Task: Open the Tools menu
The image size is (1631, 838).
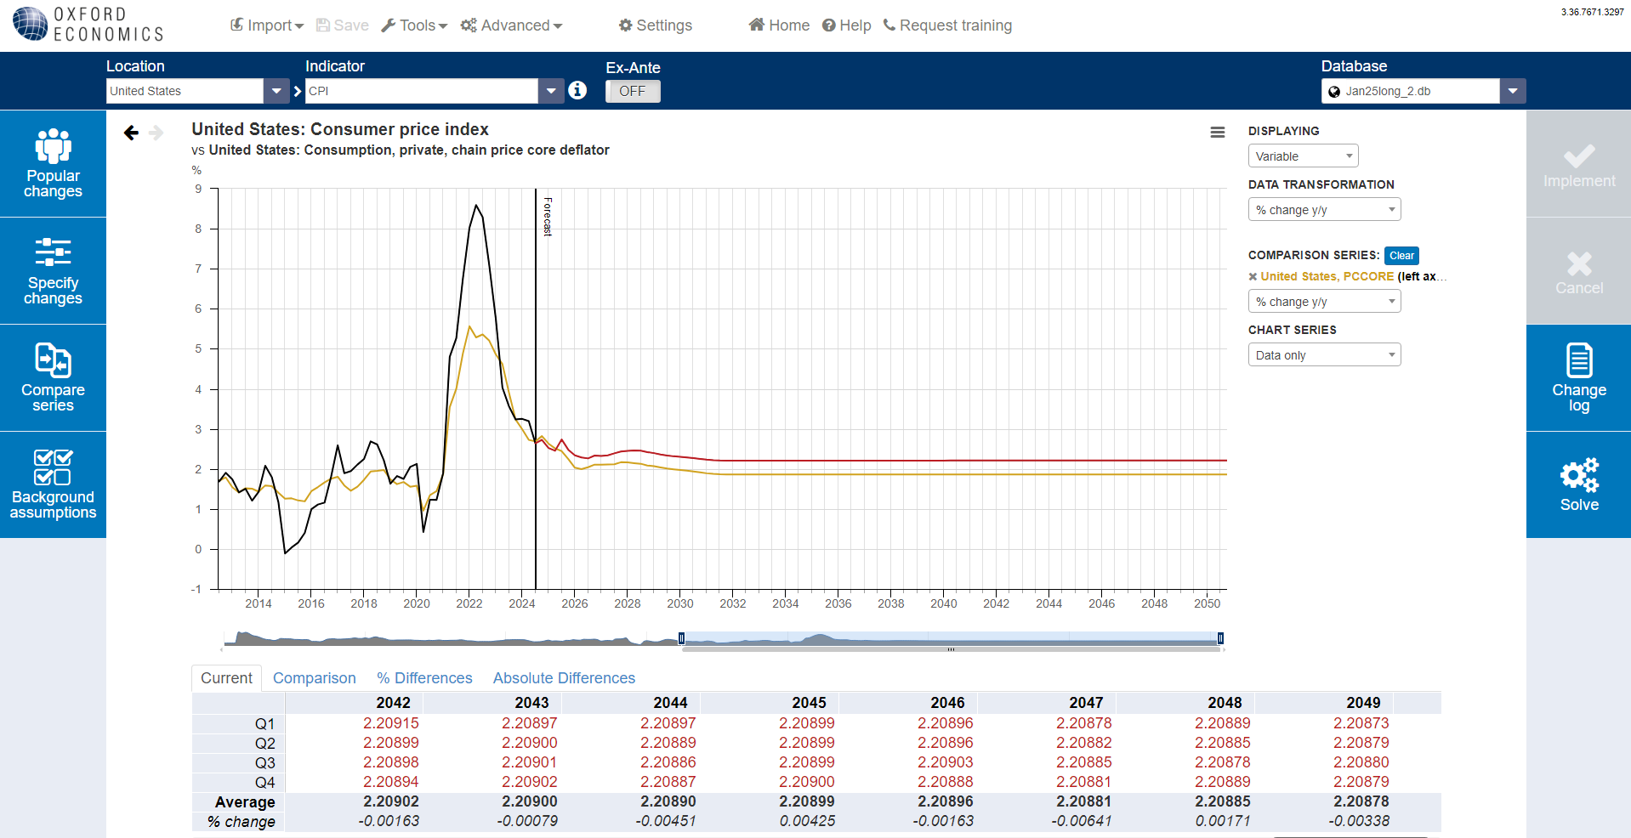Action: coord(414,25)
